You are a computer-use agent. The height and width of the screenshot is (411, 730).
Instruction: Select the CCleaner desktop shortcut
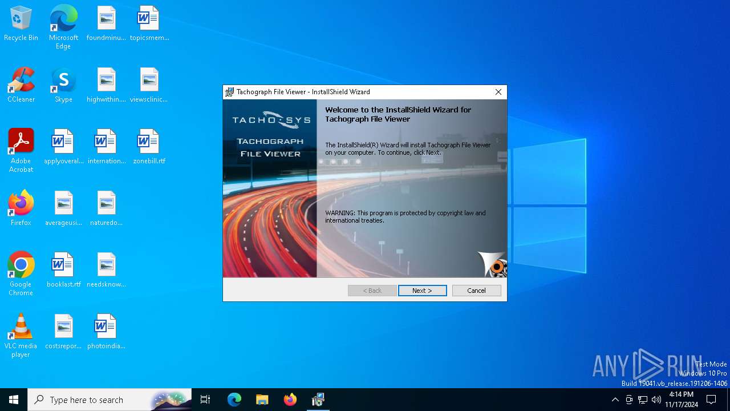click(21, 86)
